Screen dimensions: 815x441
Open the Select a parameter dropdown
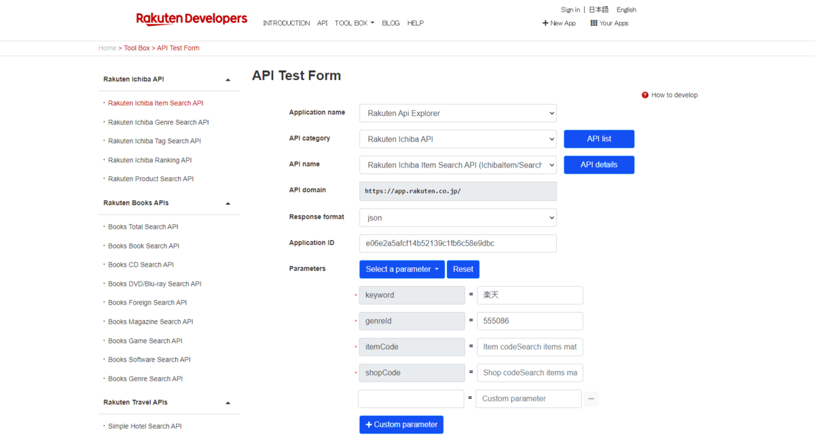point(402,269)
